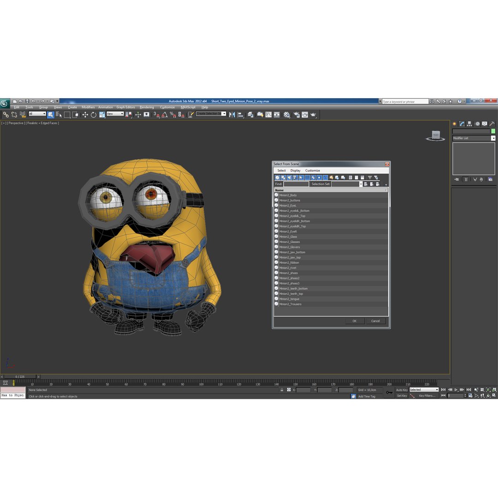Open the Manage Layers dialog
The height and width of the screenshot is (498, 498).
pyautogui.click(x=250, y=115)
